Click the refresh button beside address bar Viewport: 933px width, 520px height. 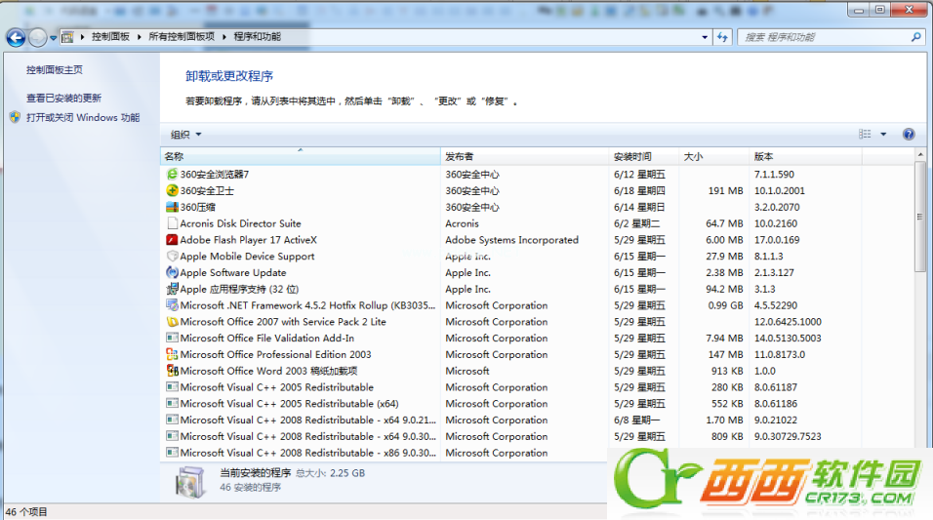(722, 37)
